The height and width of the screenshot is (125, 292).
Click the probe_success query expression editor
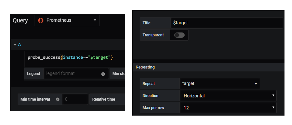[74, 59]
